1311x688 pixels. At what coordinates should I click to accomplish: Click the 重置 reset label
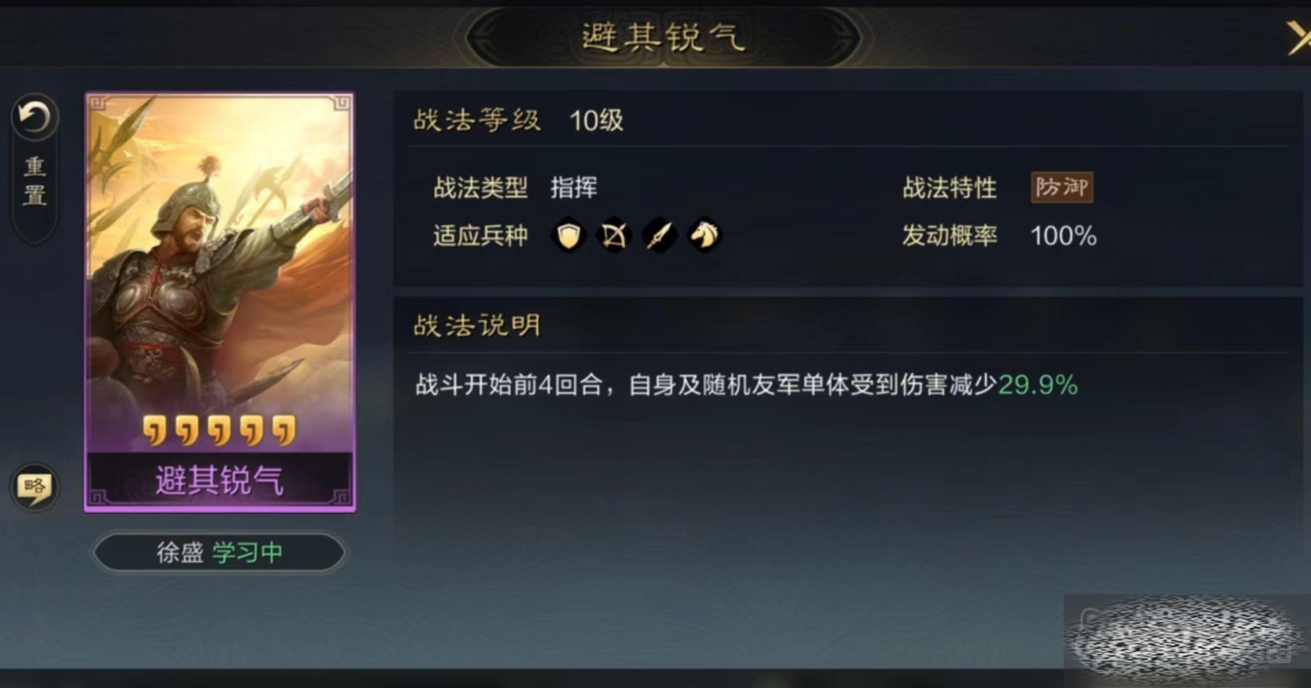(35, 181)
